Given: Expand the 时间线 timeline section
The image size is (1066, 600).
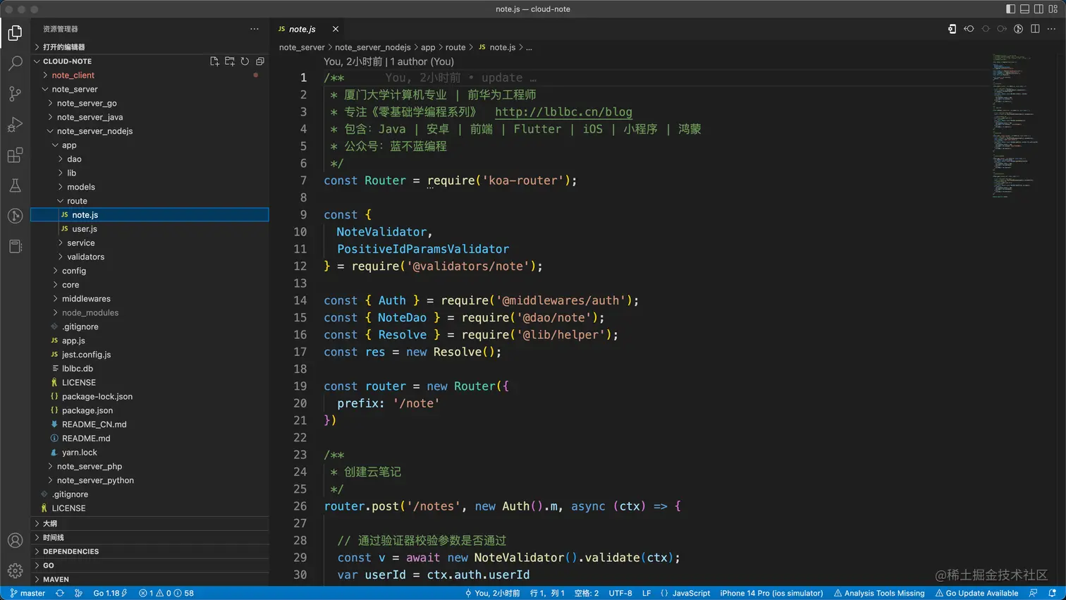Looking at the screenshot, I should coord(149,538).
